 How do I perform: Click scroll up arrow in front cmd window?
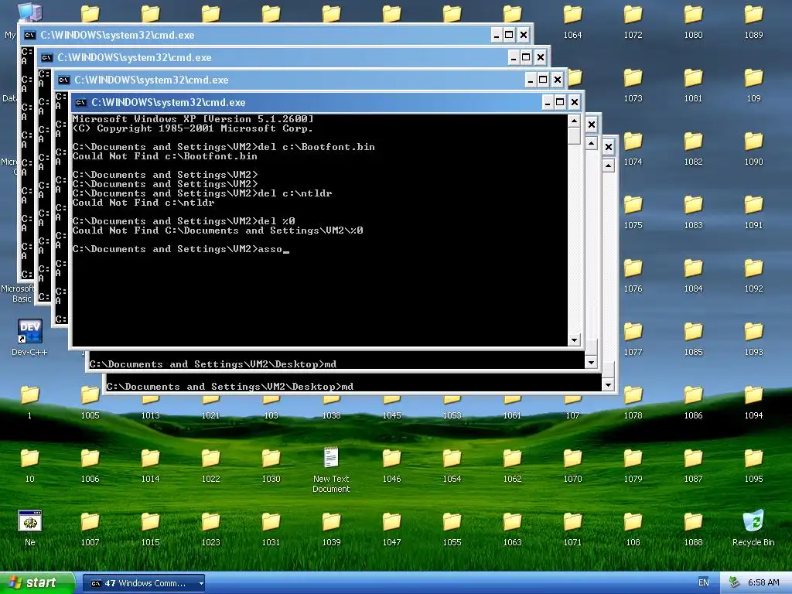coord(574,121)
